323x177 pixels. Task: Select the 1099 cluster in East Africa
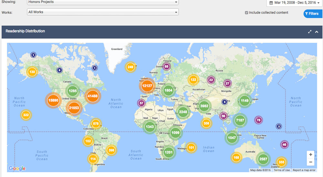click(x=175, y=133)
